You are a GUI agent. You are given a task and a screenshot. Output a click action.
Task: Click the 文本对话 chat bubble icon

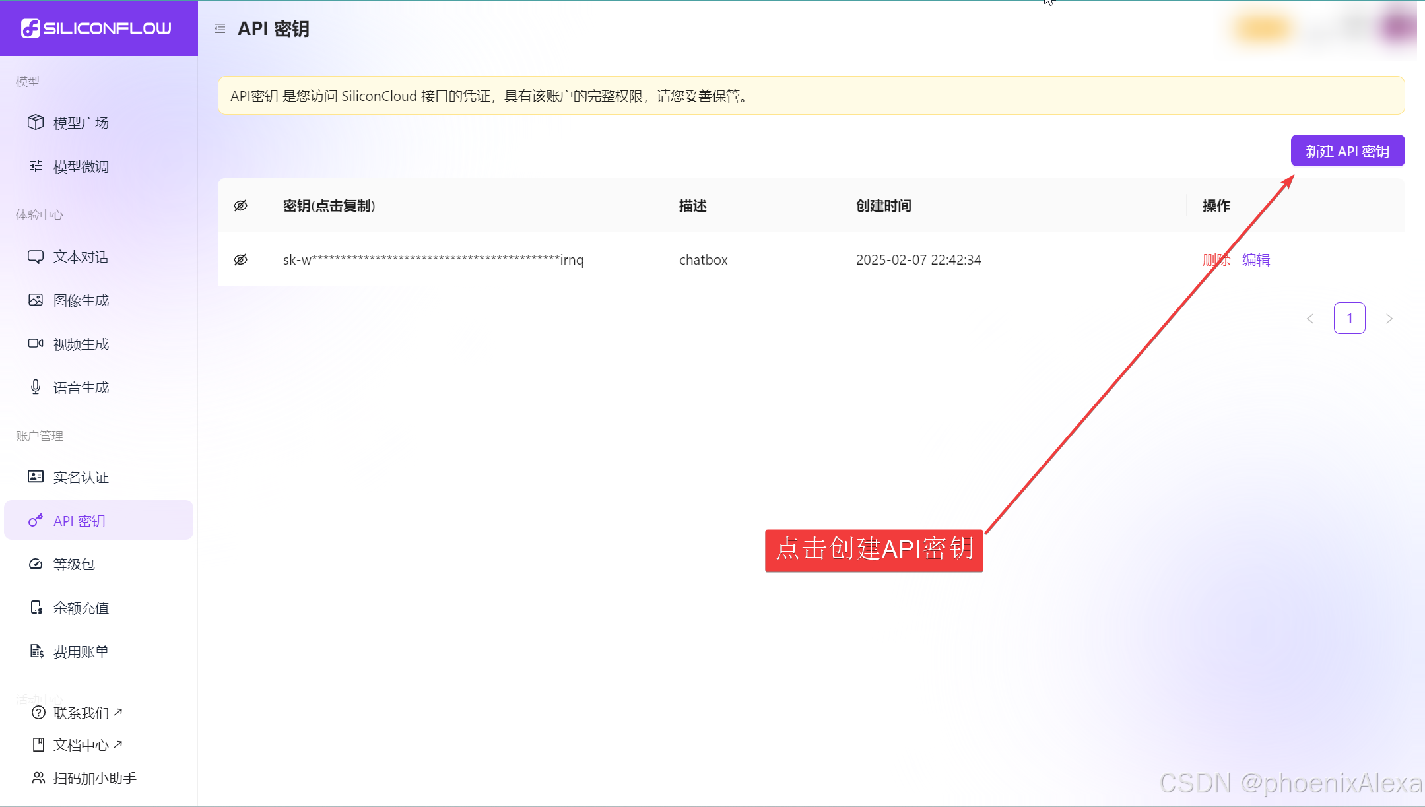click(36, 257)
